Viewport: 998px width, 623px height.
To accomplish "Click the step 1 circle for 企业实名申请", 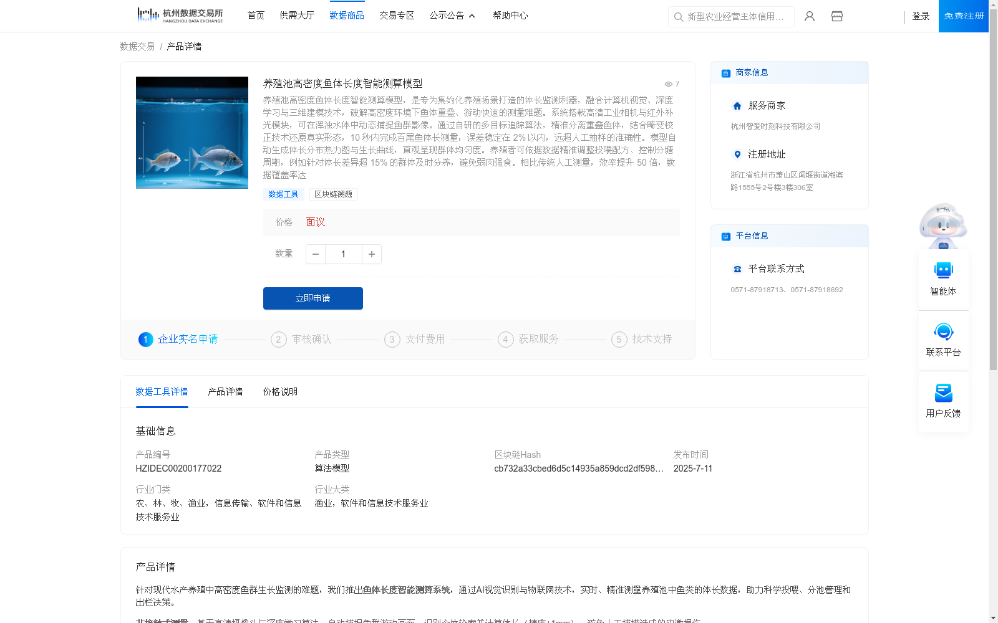I will pos(145,340).
